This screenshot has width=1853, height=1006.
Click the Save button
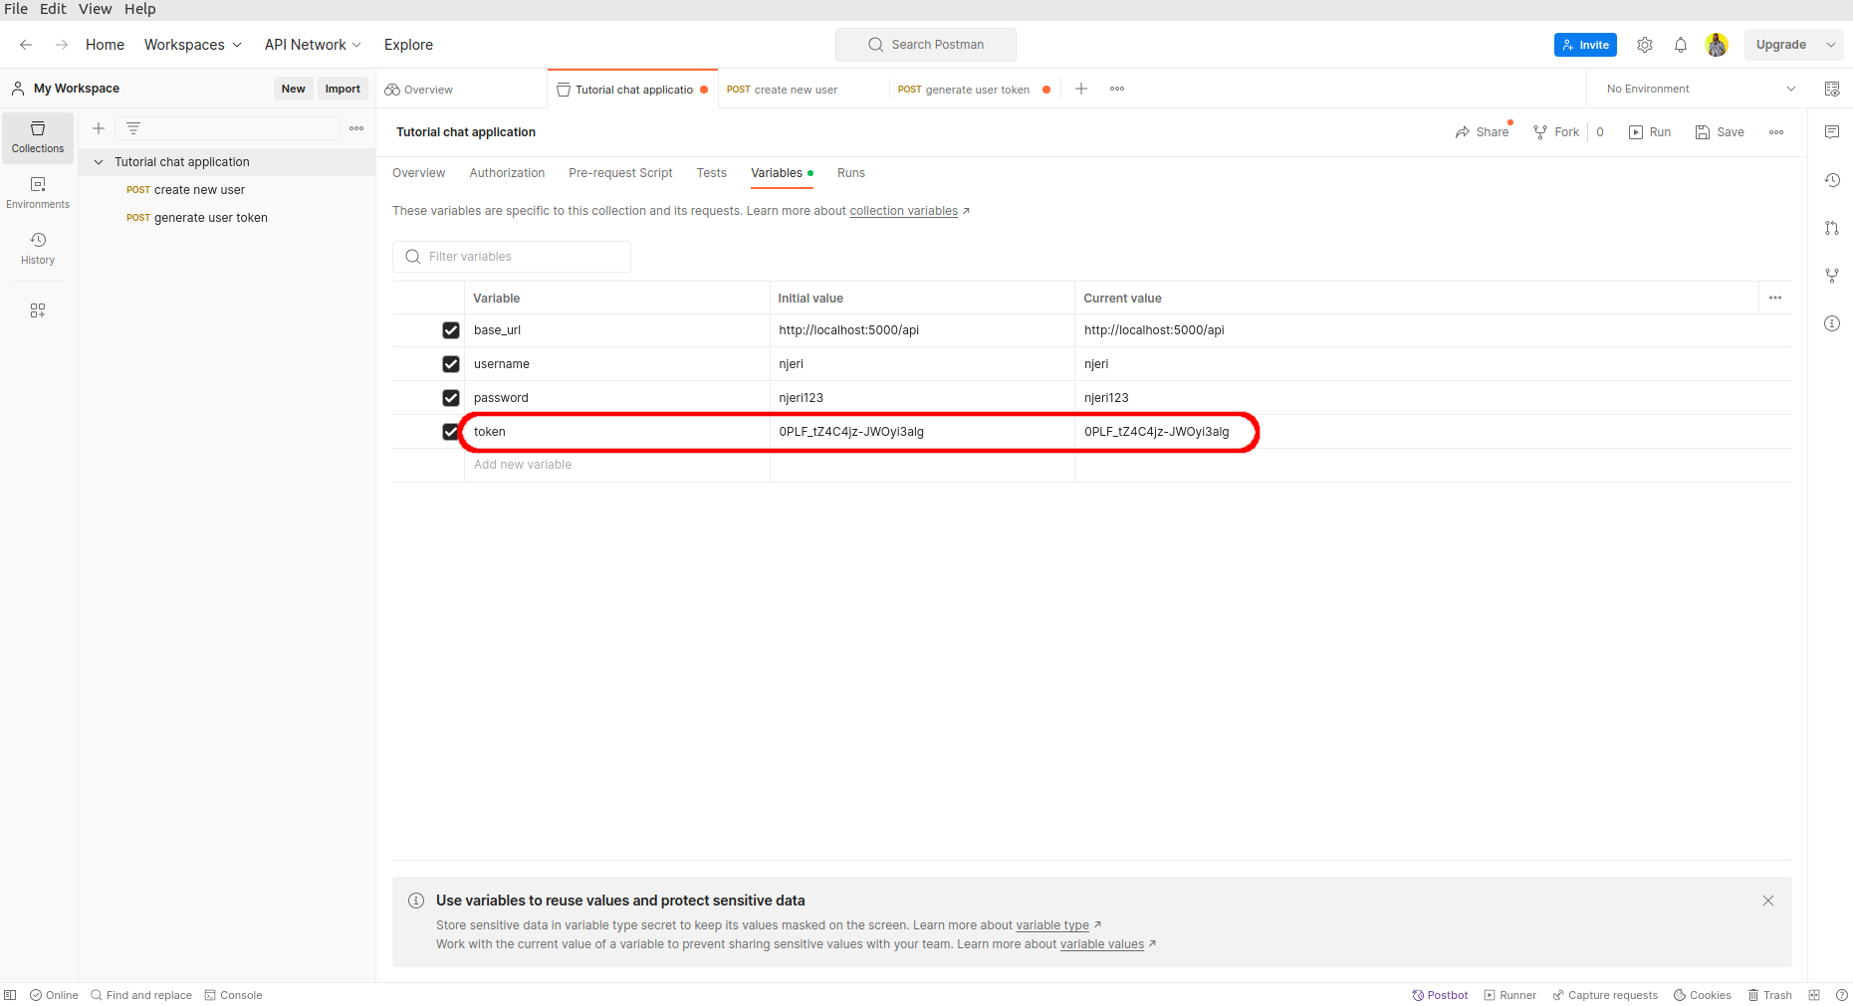click(1720, 132)
